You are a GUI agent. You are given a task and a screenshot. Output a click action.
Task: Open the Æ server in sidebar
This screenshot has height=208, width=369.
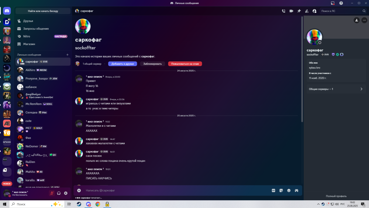tap(7, 123)
